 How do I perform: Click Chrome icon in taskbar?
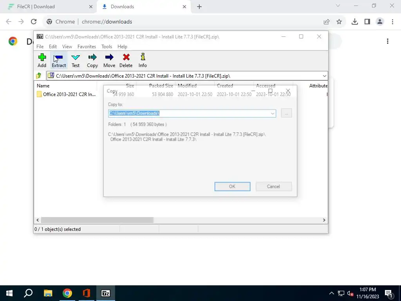click(x=67, y=293)
